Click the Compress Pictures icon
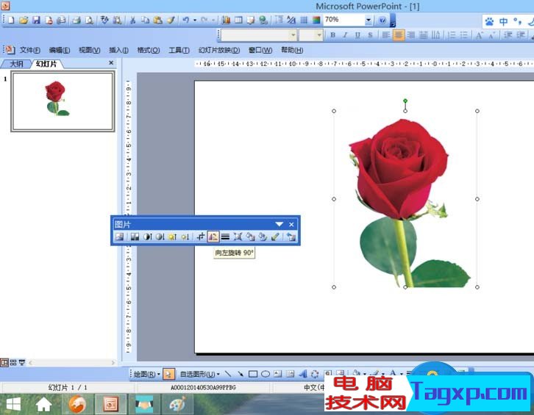 coord(238,237)
